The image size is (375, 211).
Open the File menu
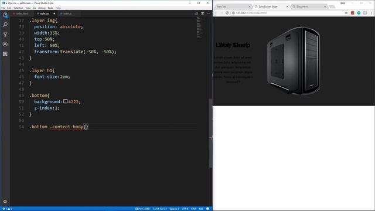click(3, 8)
